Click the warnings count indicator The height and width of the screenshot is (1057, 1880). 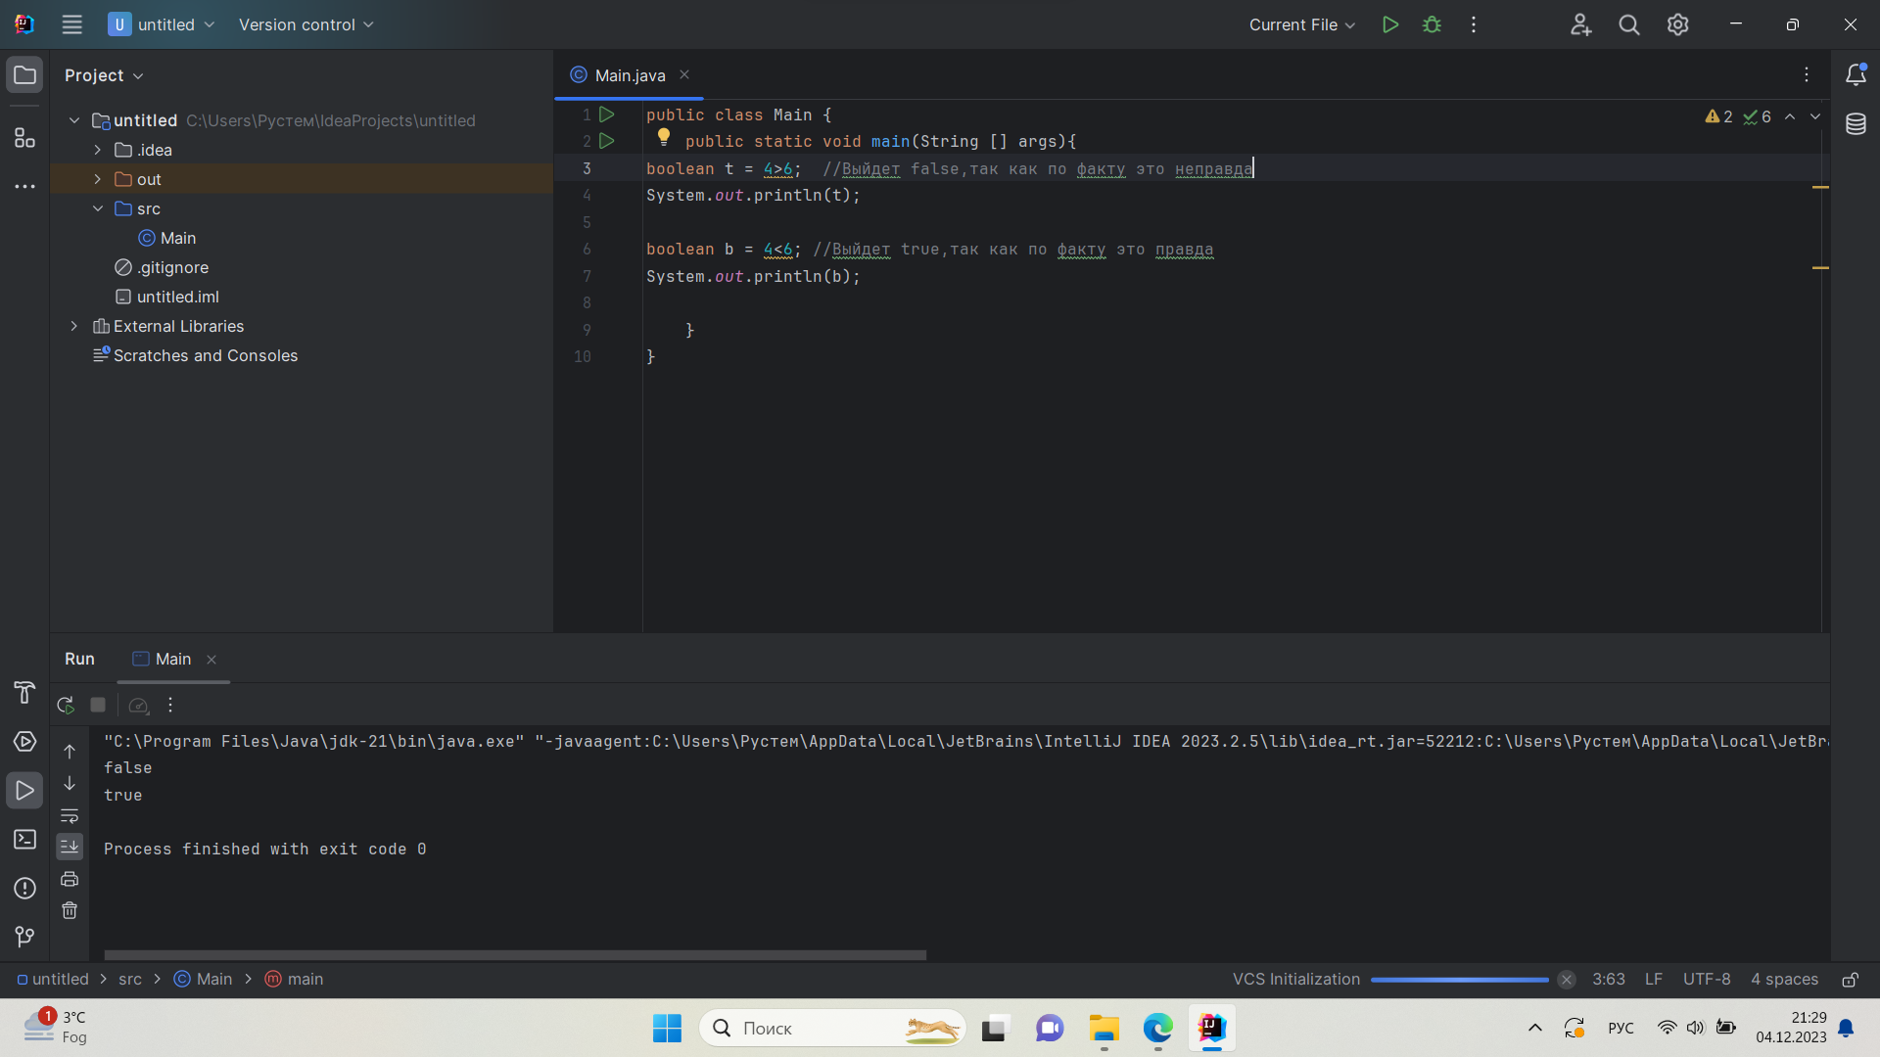click(x=1718, y=116)
